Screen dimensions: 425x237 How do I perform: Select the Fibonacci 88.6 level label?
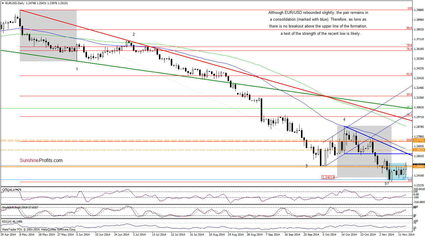(409, 28)
